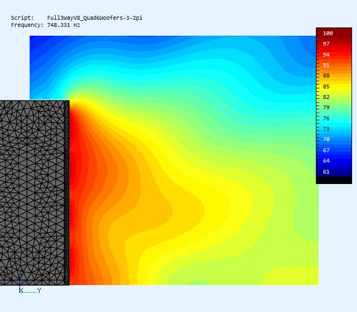This screenshot has height=312, width=357.
Task: Click the 85 label on the legend
Action: click(x=326, y=87)
